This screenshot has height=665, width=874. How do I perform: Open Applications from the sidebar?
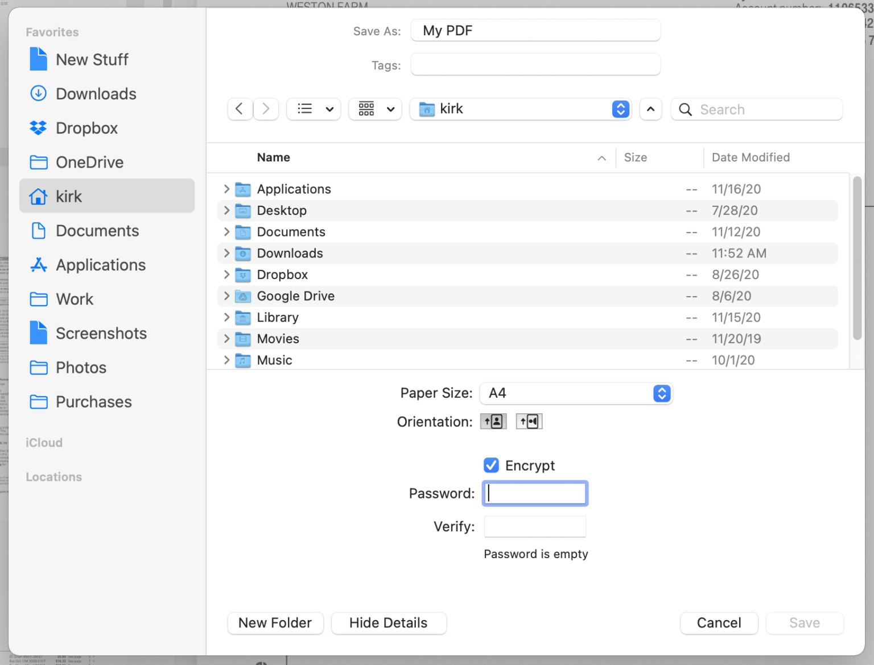tap(100, 265)
